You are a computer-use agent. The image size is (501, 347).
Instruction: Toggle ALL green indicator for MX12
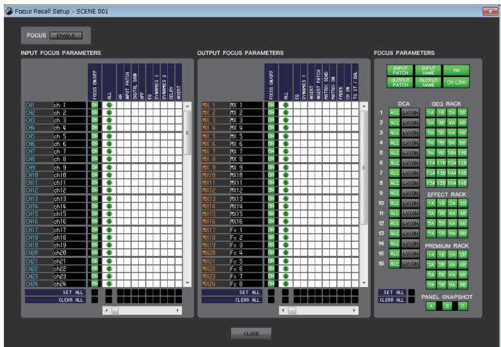point(285,190)
